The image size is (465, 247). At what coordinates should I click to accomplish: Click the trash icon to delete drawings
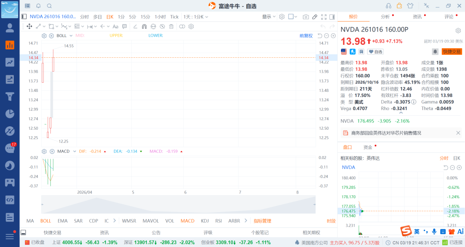[171, 26]
